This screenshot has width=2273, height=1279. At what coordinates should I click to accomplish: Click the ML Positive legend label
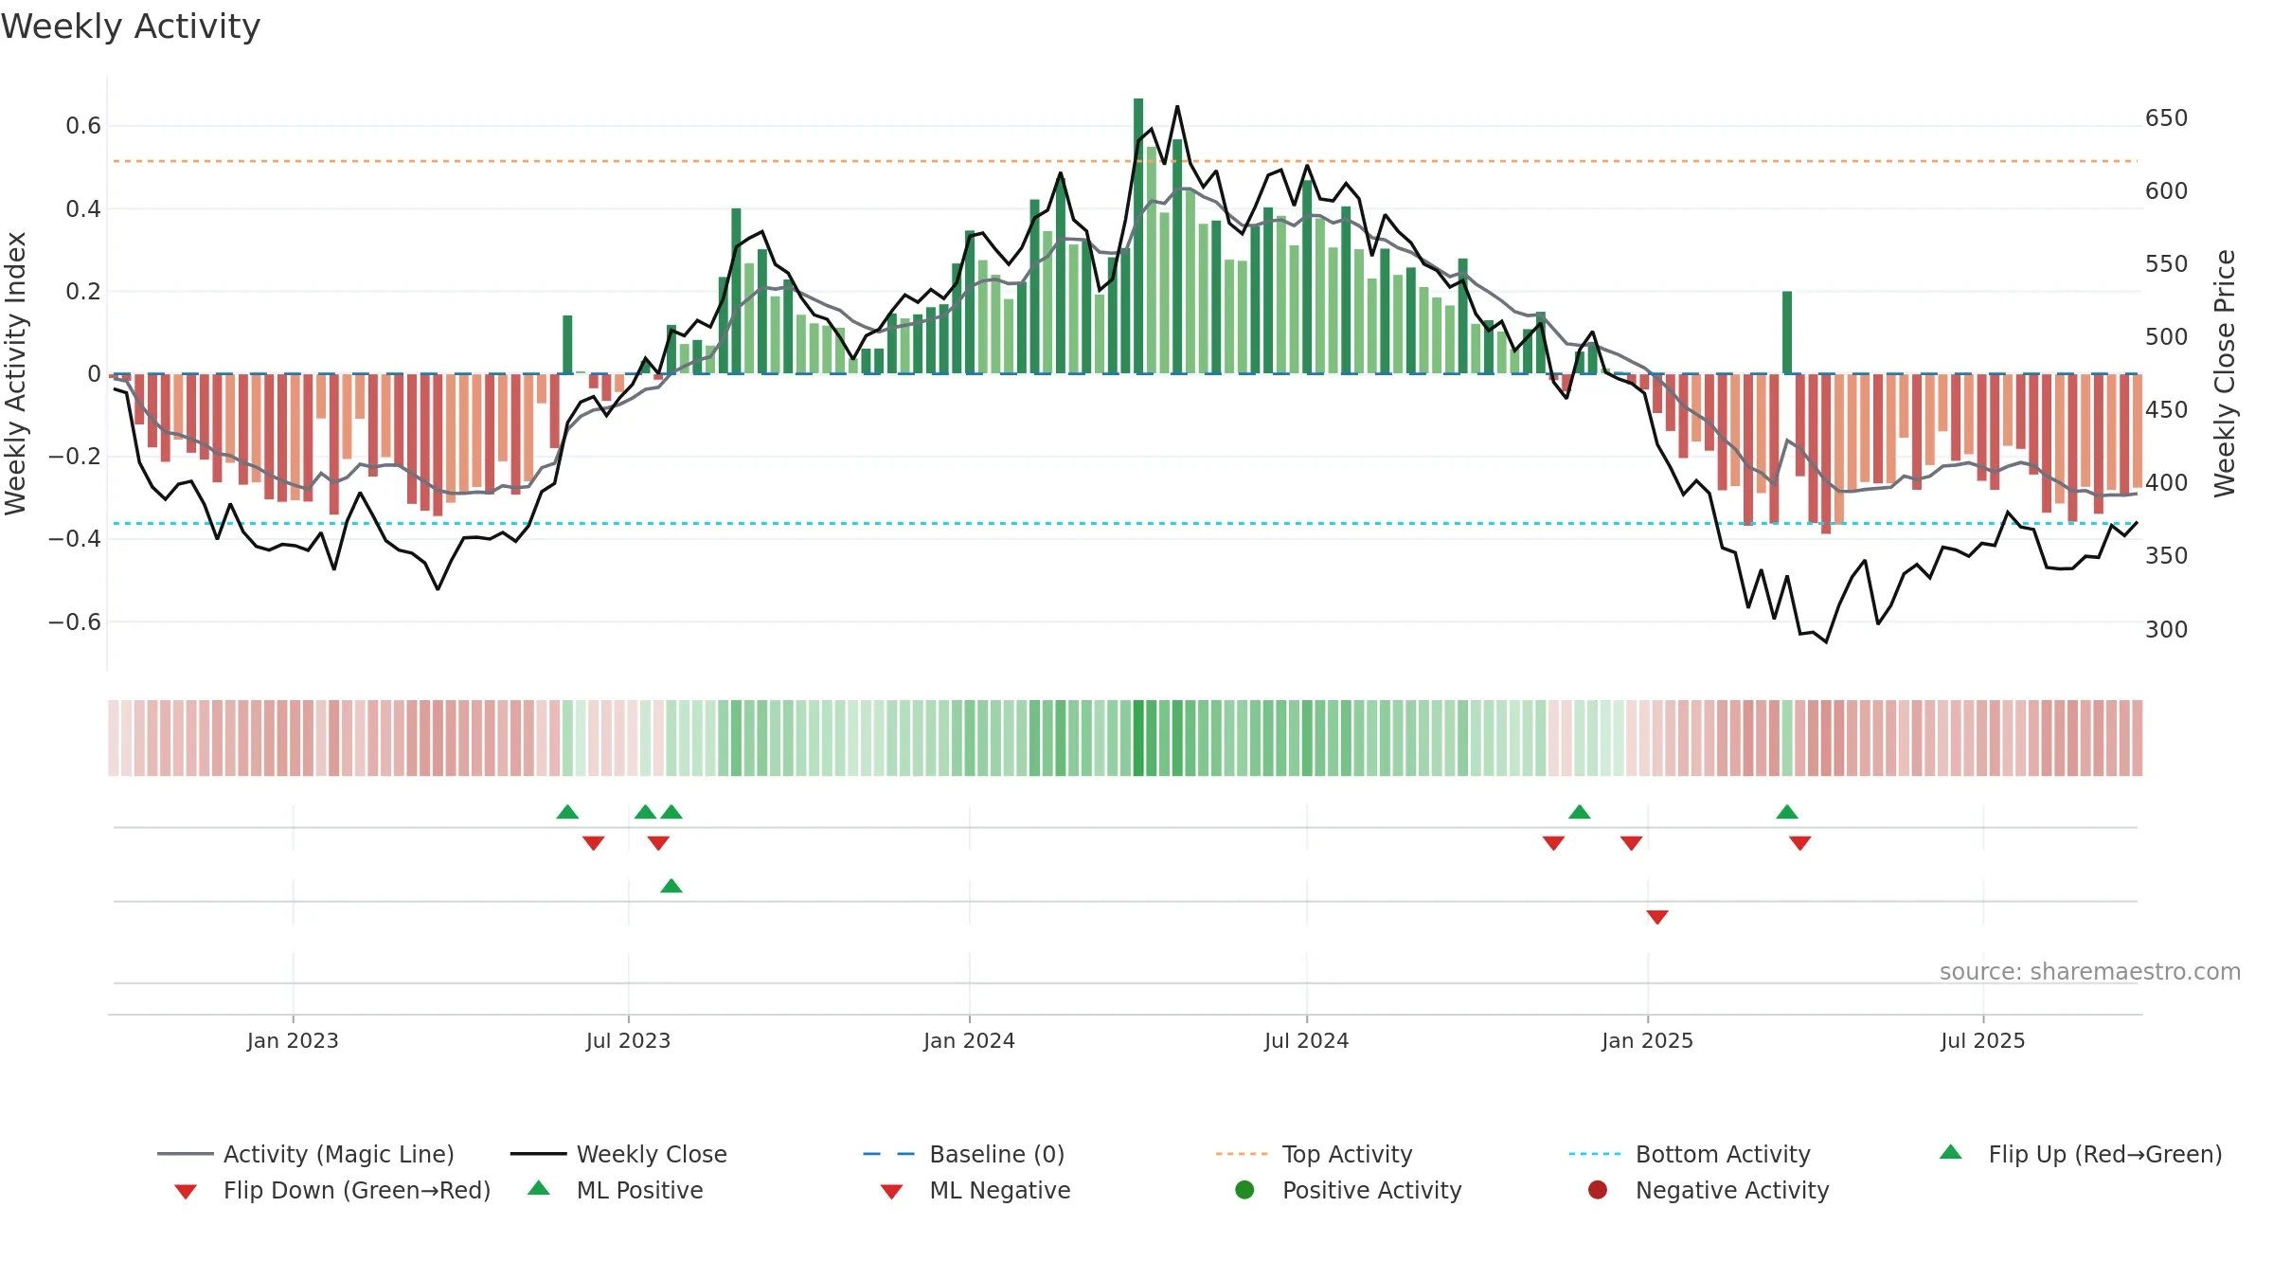click(640, 1190)
